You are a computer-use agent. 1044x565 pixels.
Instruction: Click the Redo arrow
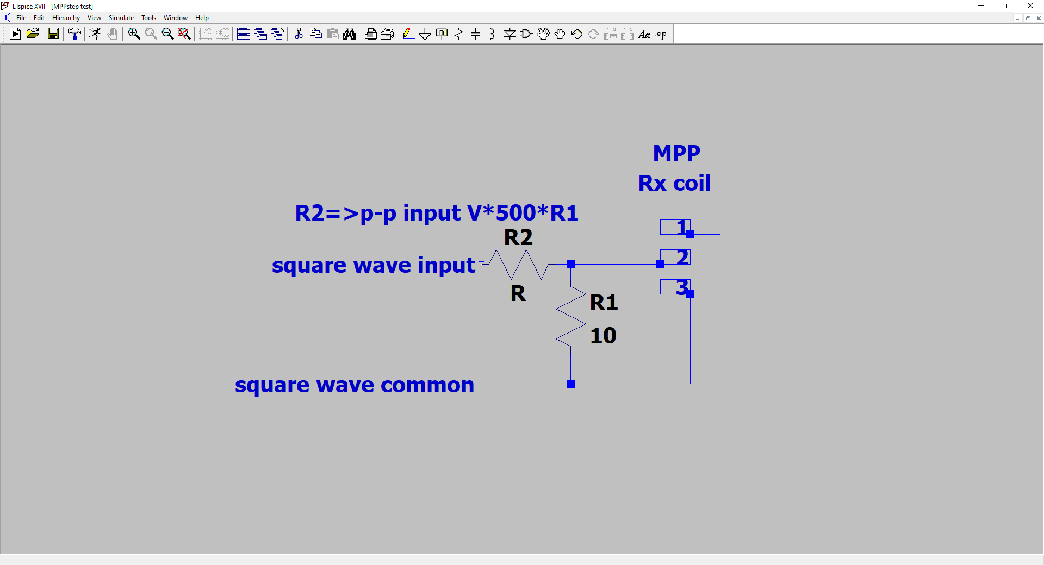(594, 34)
